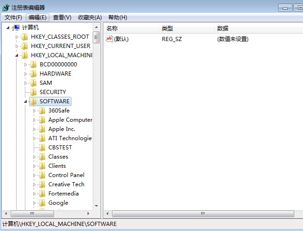303x231 pixels.
Task: Select the (默认) value entry
Action: pyautogui.click(x=121, y=39)
